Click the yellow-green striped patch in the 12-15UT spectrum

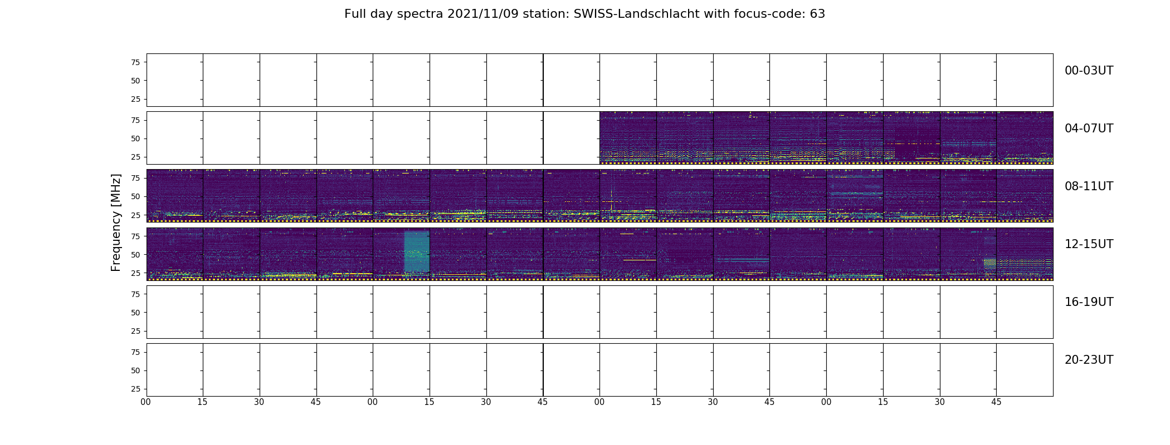(x=989, y=264)
